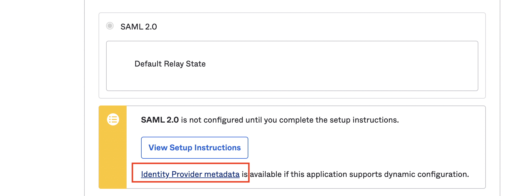Click the list icon in yellow banner
This screenshot has width=511, height=196.
113,119
